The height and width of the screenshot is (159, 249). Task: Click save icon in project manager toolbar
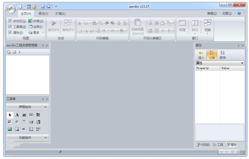(x=14, y=52)
